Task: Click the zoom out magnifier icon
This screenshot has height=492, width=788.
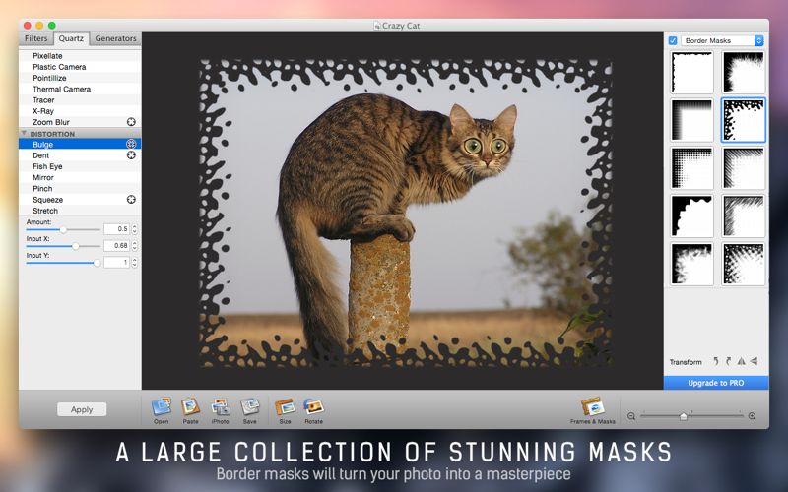Action: point(631,416)
